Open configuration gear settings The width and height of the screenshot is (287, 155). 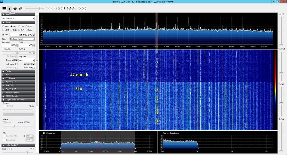point(15,9)
